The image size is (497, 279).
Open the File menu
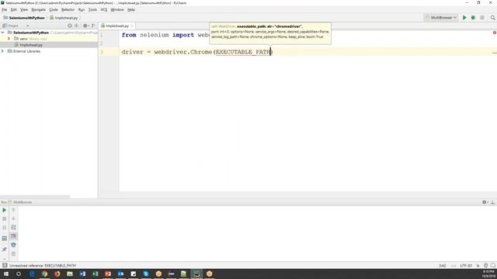tap(4, 10)
